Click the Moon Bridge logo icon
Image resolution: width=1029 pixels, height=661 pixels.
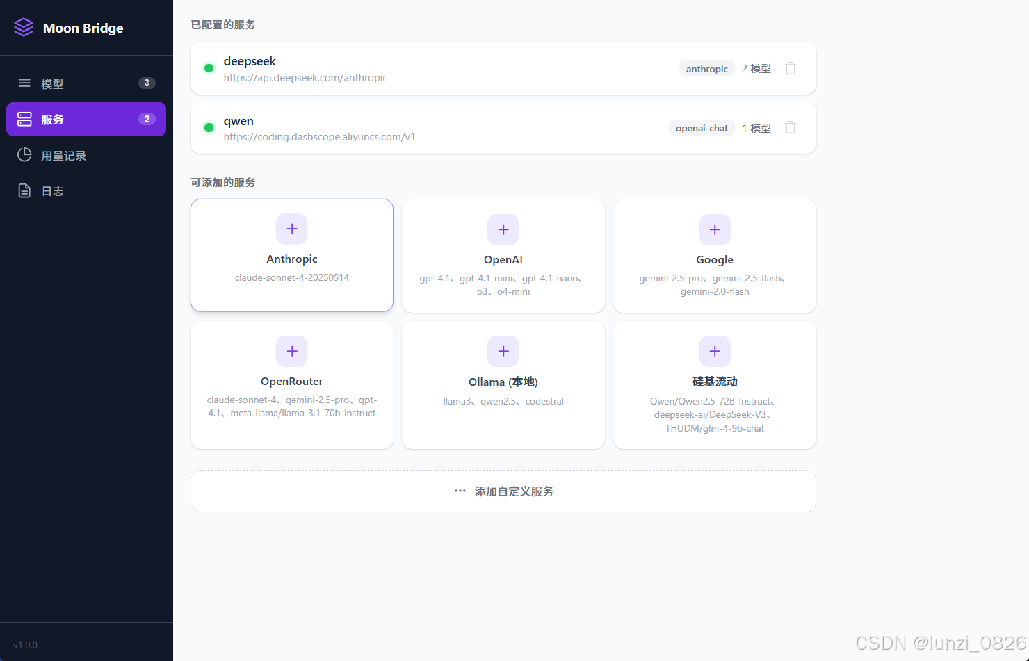[24, 27]
